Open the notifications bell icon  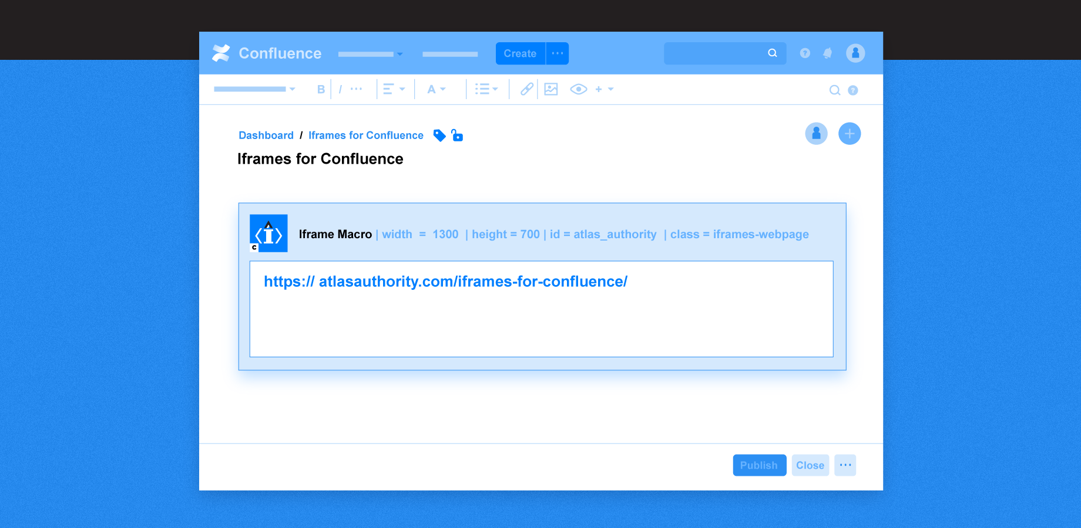click(828, 53)
